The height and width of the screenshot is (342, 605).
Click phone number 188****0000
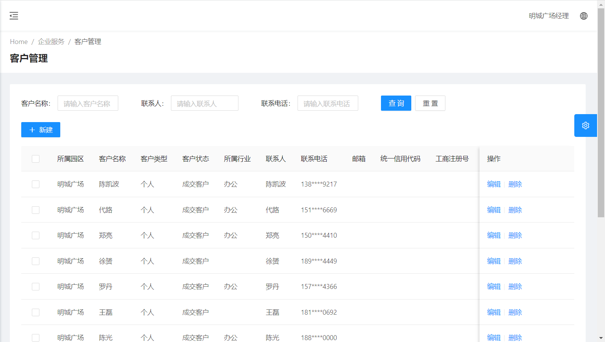tap(319, 338)
